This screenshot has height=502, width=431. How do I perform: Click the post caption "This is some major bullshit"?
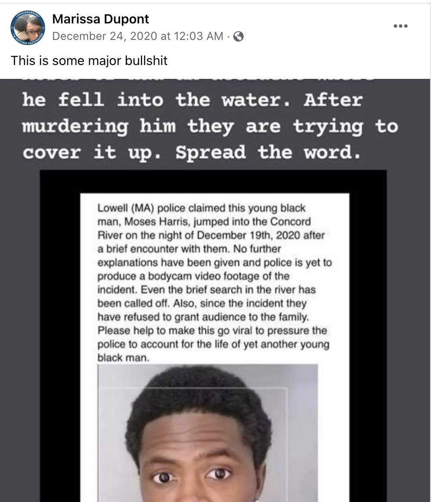[89, 61]
